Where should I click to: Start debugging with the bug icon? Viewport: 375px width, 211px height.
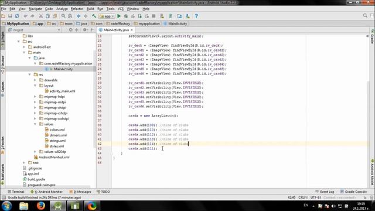[126, 16]
